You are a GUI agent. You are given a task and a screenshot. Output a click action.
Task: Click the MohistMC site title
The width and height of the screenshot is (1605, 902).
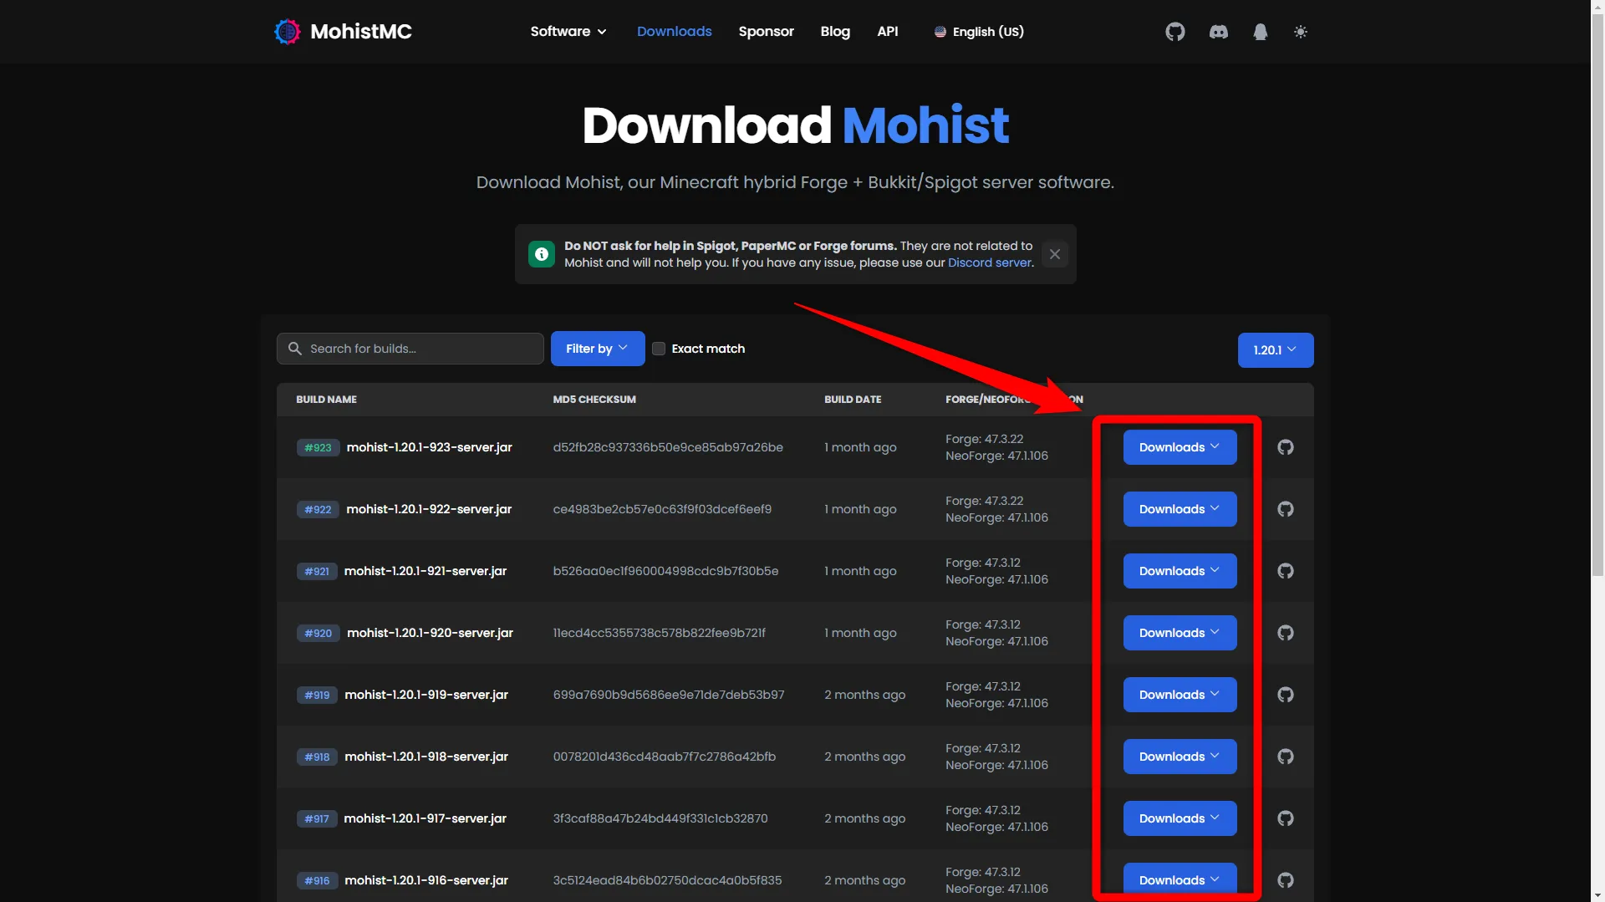(361, 32)
